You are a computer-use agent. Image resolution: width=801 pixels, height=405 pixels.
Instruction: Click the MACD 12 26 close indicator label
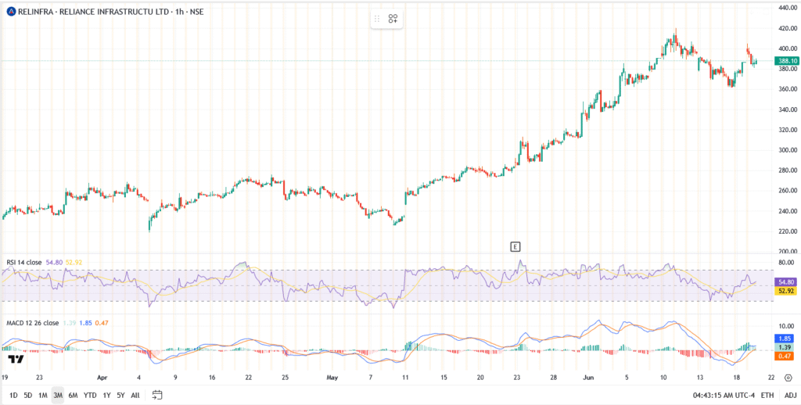(34, 322)
